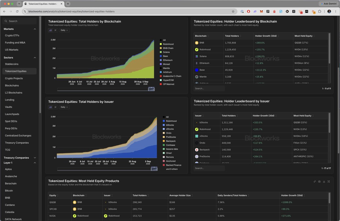This screenshot has height=221, width=340.
Task: Toggle Solana series in blockchain legend
Action: coord(165,52)
